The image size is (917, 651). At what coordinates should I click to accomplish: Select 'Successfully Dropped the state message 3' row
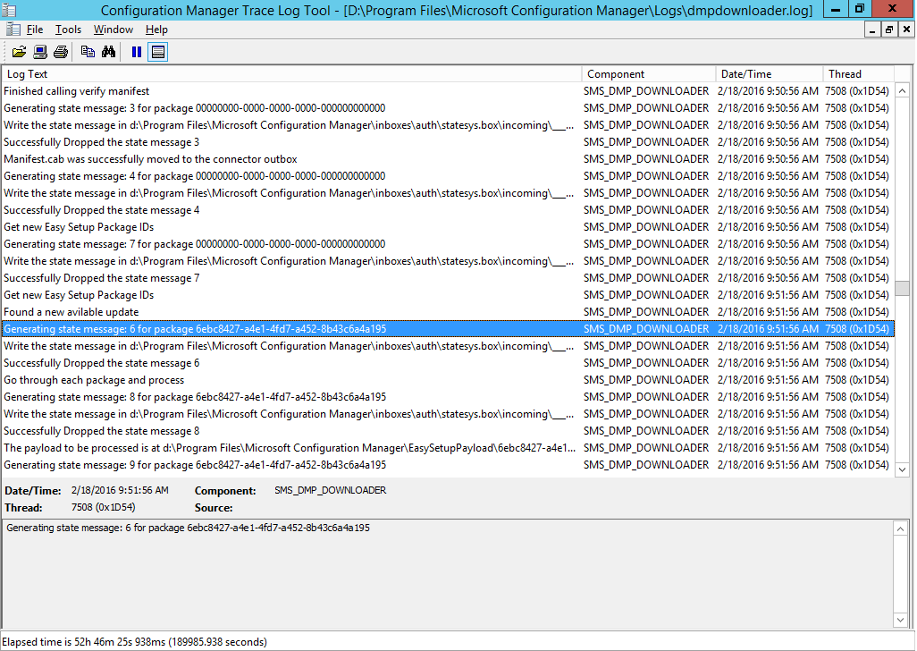point(448,142)
